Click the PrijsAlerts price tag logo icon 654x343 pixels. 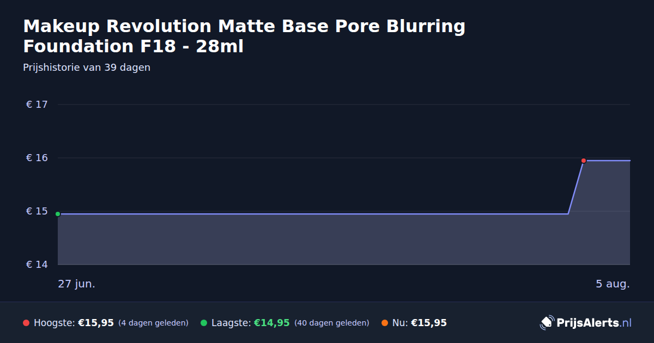coord(547,322)
